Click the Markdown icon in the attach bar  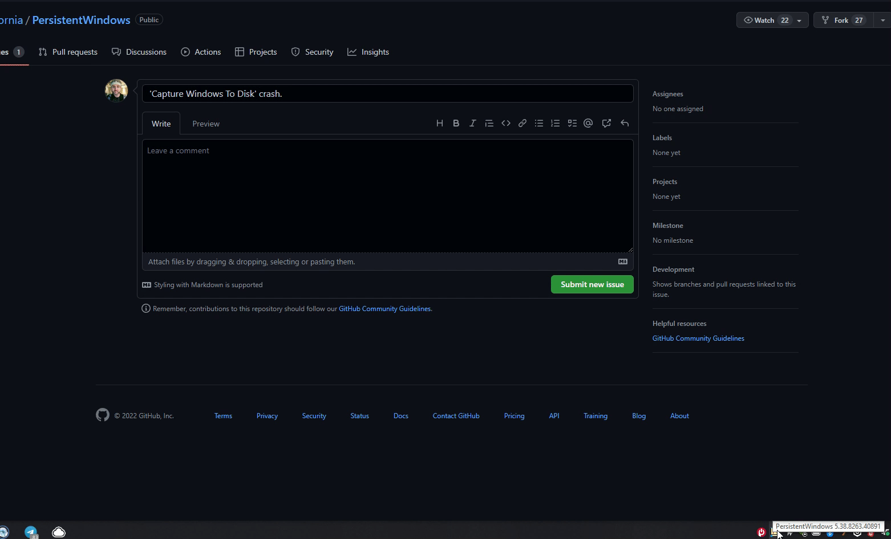(x=623, y=262)
